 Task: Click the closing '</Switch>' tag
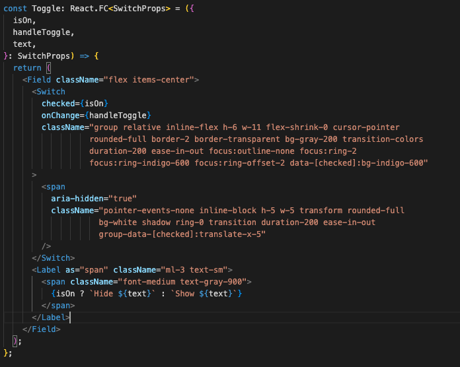coord(54,258)
